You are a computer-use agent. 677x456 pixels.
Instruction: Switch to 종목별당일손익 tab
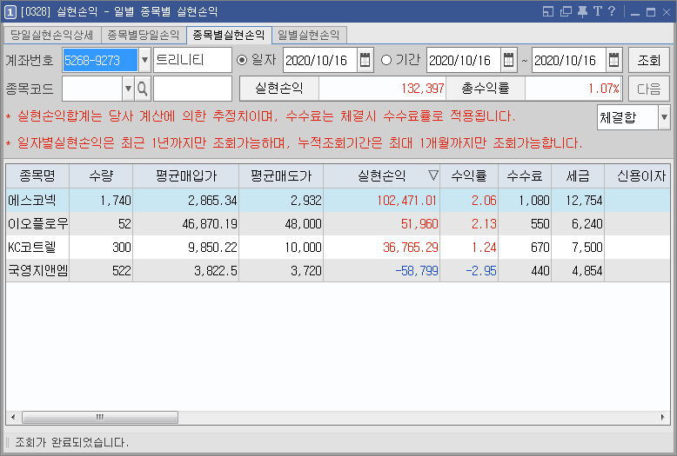click(x=144, y=35)
